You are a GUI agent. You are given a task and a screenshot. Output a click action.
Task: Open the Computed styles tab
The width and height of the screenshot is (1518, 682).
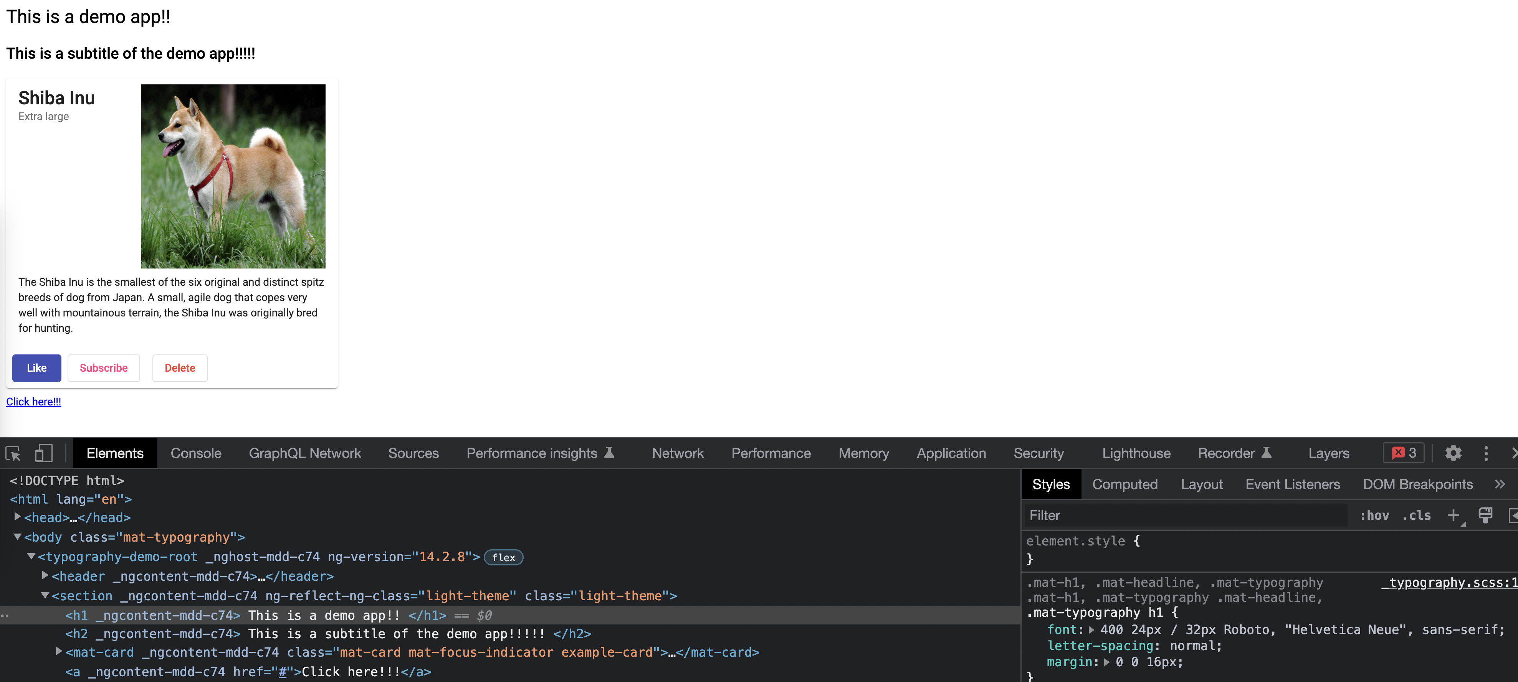(1125, 484)
